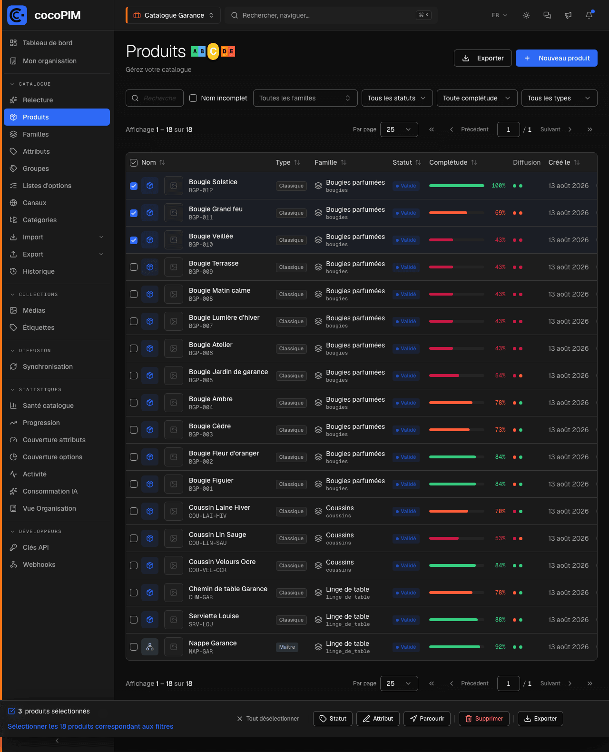Focus the Recherche product search field
This screenshot has width=609, height=752.
click(x=155, y=98)
